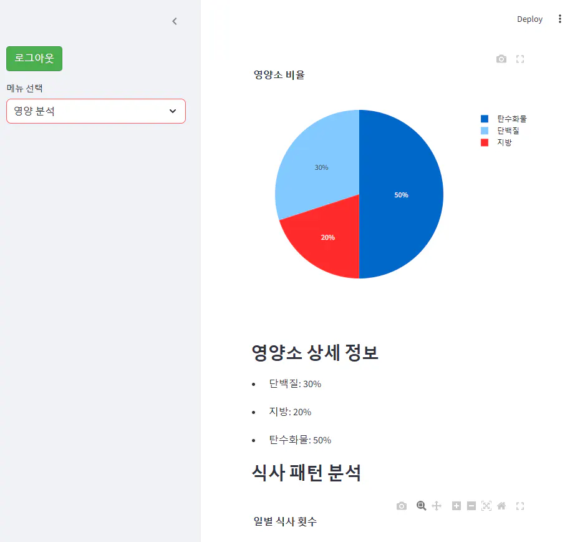Click the 일별 식사 횟수 chart title
575x542 pixels.
pyautogui.click(x=285, y=521)
